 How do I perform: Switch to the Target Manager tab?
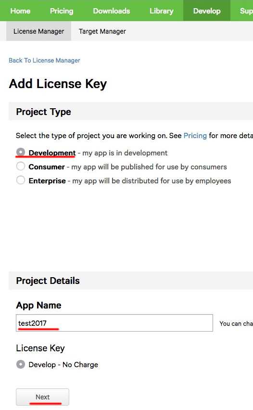102,31
